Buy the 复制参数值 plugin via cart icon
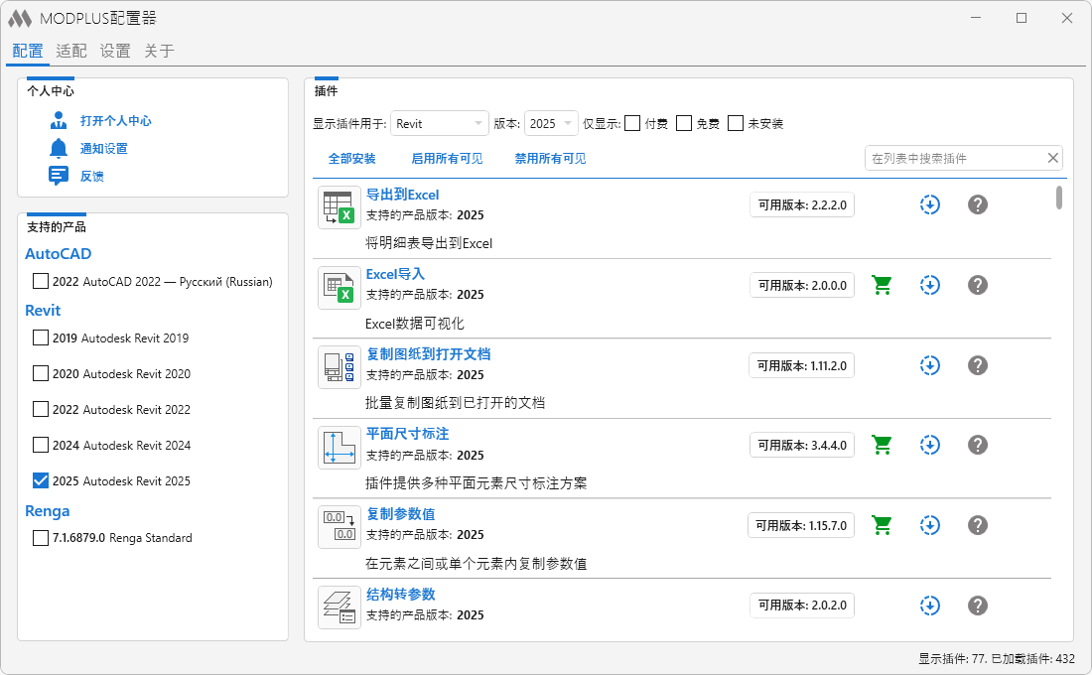Screen dimensions: 1092x675 point(882,525)
